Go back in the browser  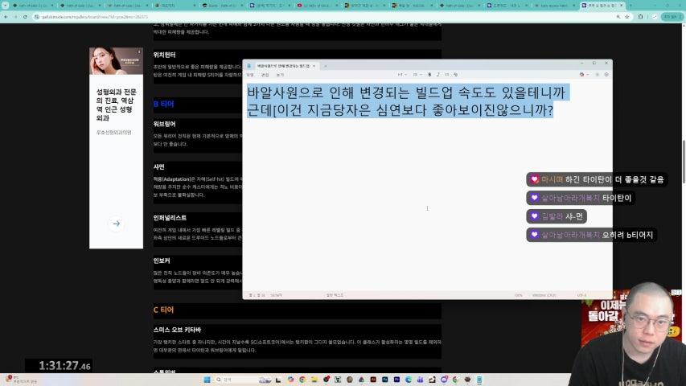coord(6,17)
